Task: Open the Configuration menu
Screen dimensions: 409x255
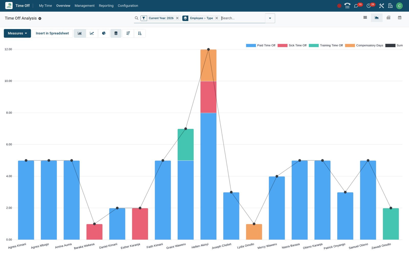Action: pos(128,6)
